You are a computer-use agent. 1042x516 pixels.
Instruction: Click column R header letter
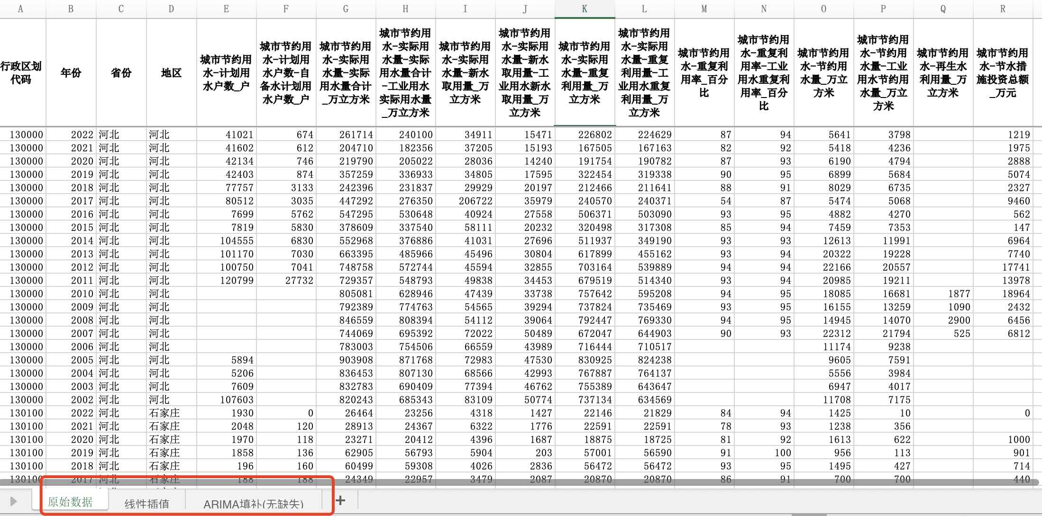click(x=1003, y=9)
